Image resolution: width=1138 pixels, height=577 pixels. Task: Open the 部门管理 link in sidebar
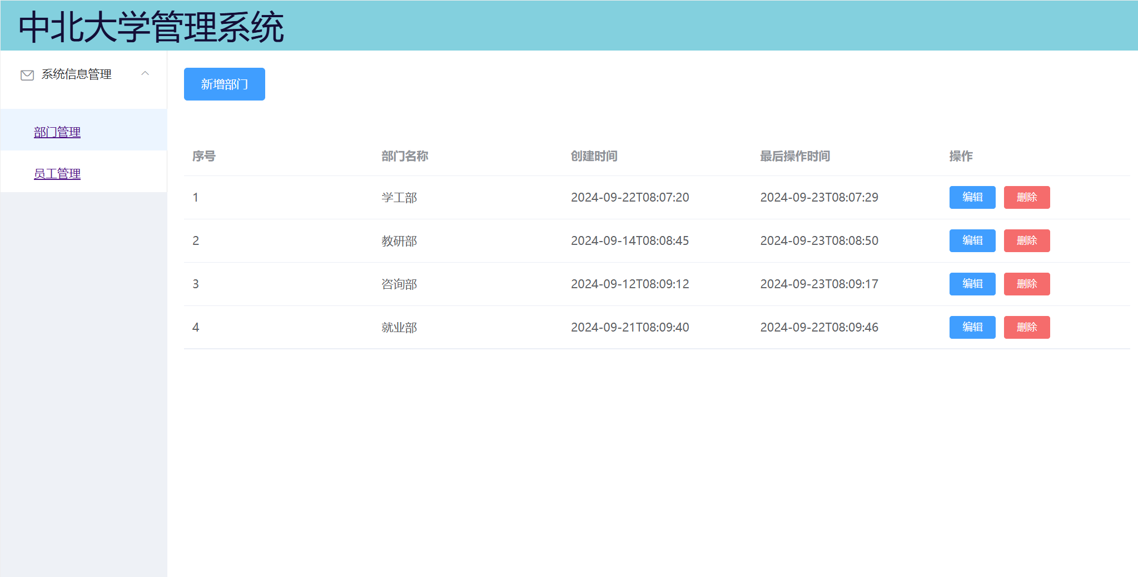57,132
